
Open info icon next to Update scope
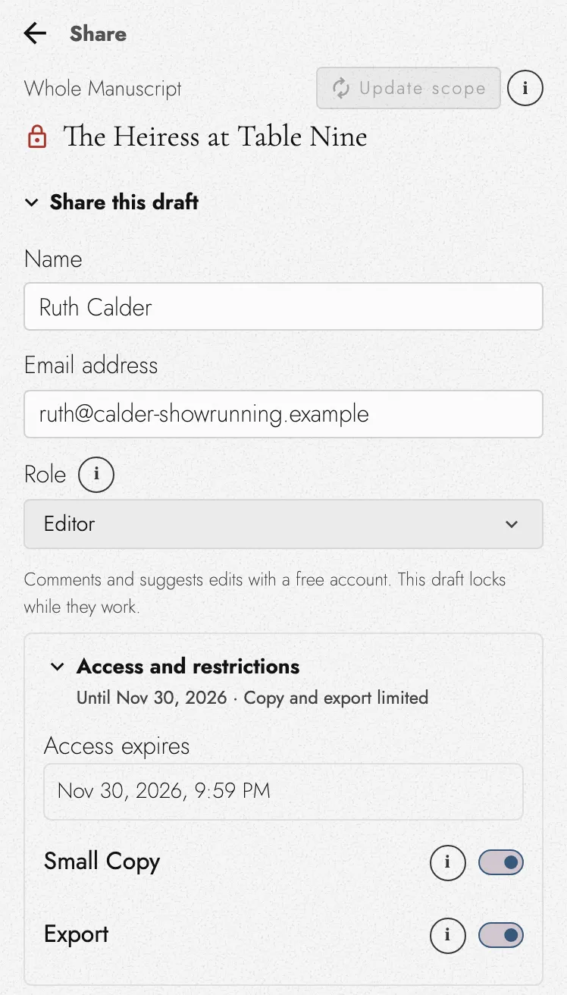525,88
